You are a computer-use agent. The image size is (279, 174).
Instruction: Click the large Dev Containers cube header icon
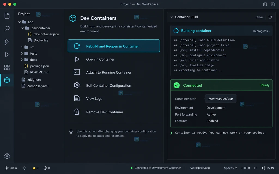coord(73,18)
